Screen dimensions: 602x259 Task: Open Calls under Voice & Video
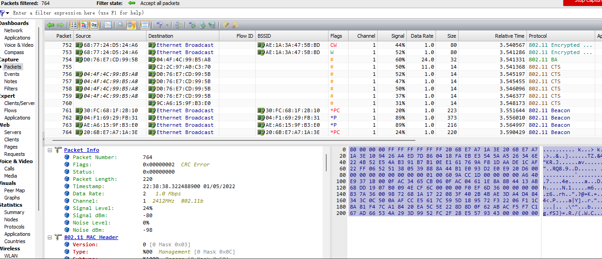point(10,169)
